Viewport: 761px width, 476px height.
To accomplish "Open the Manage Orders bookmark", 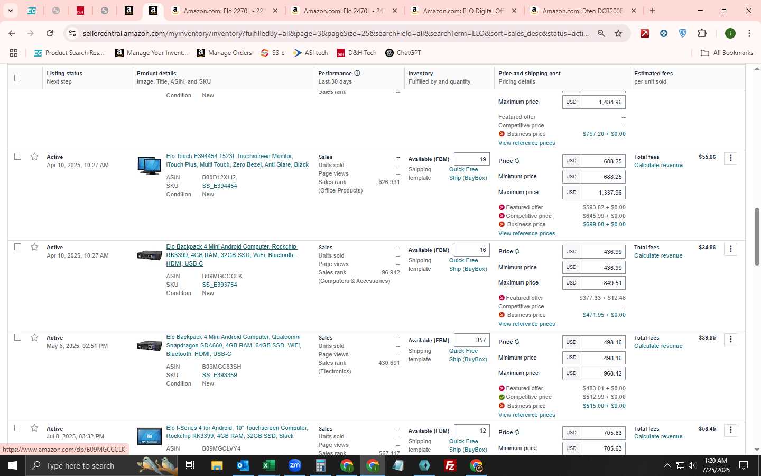I will [x=225, y=53].
